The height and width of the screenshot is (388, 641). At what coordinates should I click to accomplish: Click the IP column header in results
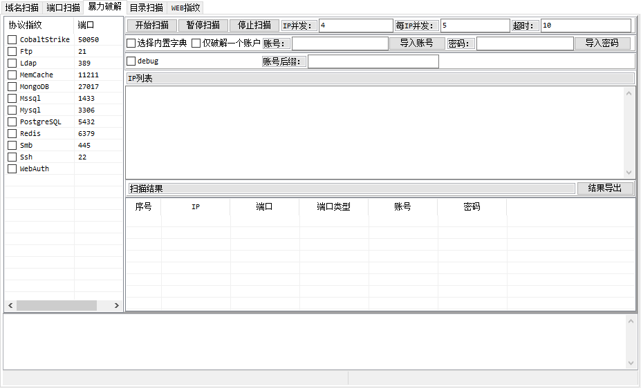(196, 207)
